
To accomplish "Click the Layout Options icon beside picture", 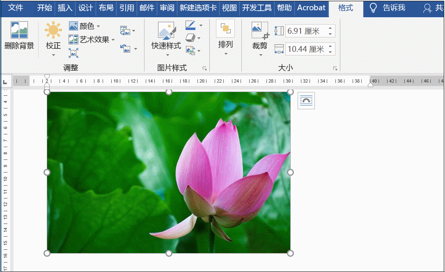I will pyautogui.click(x=306, y=101).
